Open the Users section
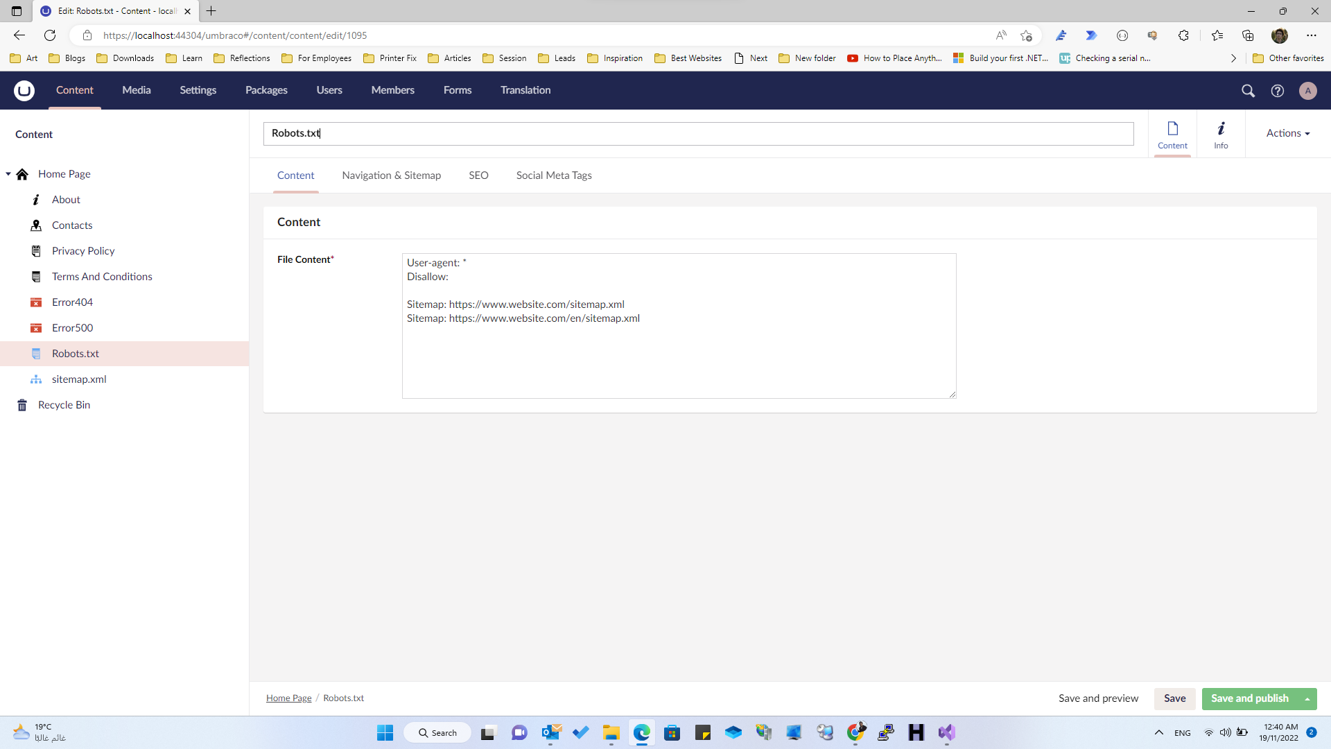The height and width of the screenshot is (749, 1331). click(x=329, y=90)
